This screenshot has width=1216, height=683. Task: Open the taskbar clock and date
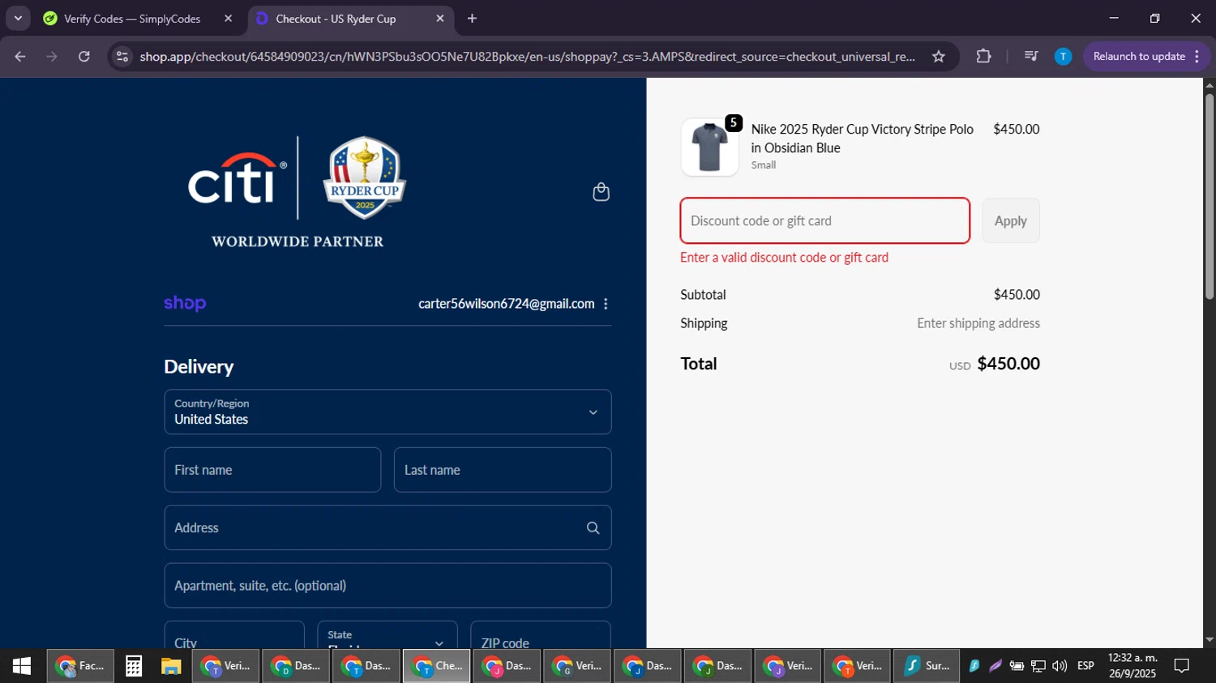1133,666
